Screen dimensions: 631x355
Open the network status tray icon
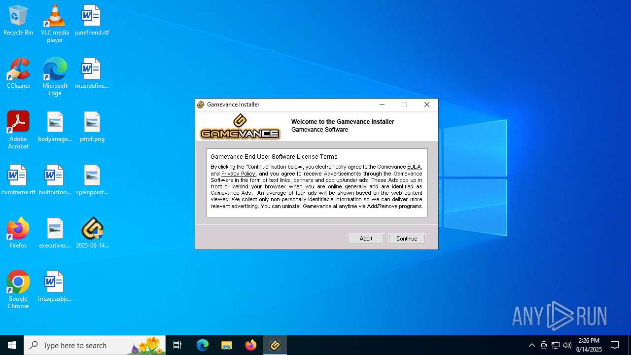[556, 345]
